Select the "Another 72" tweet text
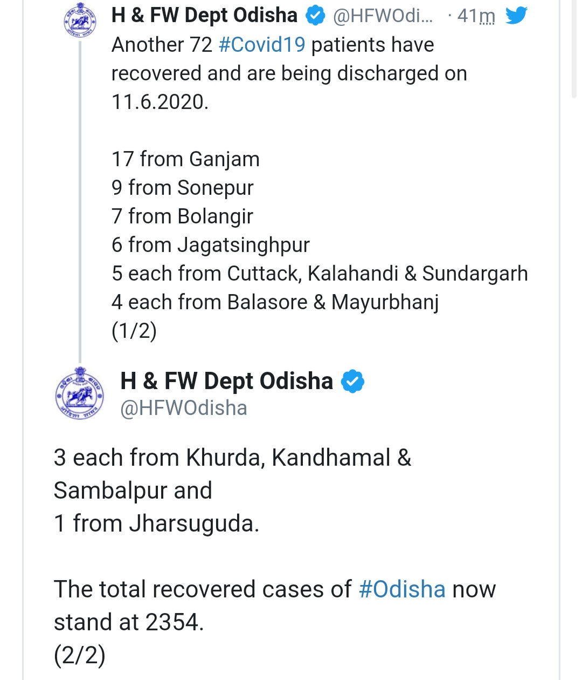Screen dimensions: 582x680 [x=162, y=45]
